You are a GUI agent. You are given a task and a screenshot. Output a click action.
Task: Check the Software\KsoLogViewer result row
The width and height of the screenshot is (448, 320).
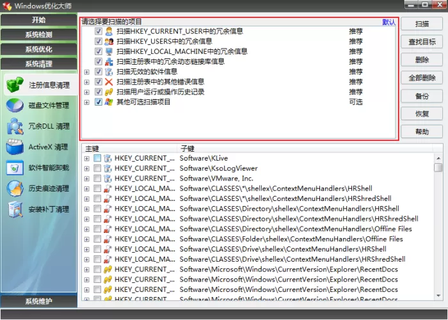[x=97, y=168]
